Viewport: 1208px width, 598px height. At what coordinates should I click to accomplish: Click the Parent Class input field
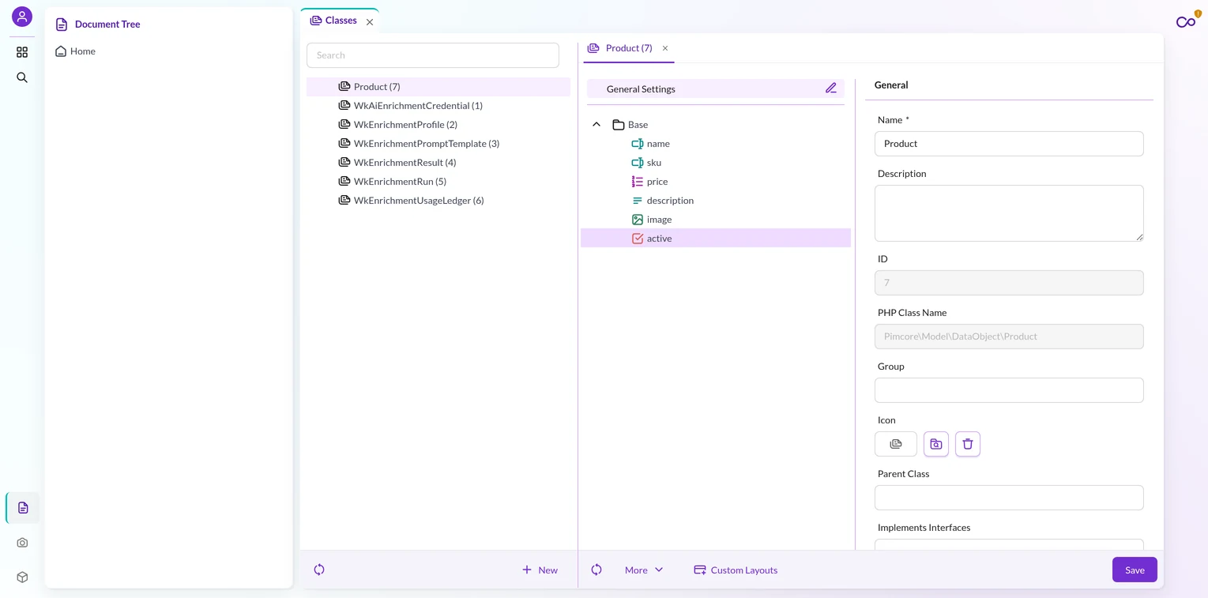coord(1009,498)
